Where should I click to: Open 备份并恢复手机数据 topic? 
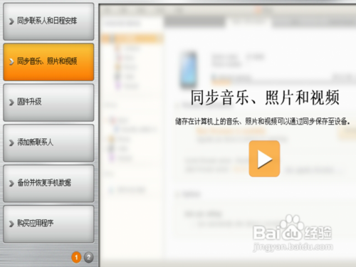coord(48,183)
